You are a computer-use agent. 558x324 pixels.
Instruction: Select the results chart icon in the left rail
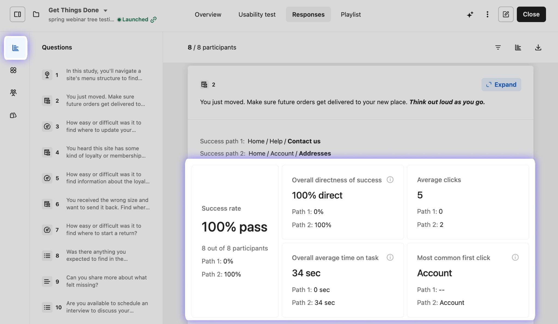(x=16, y=48)
